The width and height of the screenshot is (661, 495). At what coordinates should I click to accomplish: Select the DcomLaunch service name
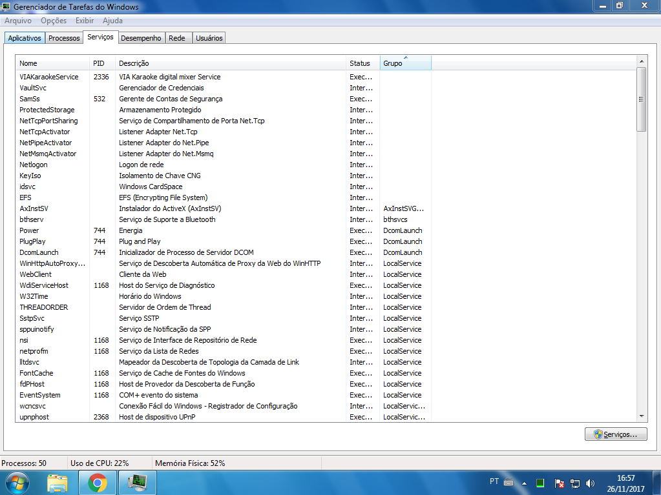pyautogui.click(x=39, y=252)
